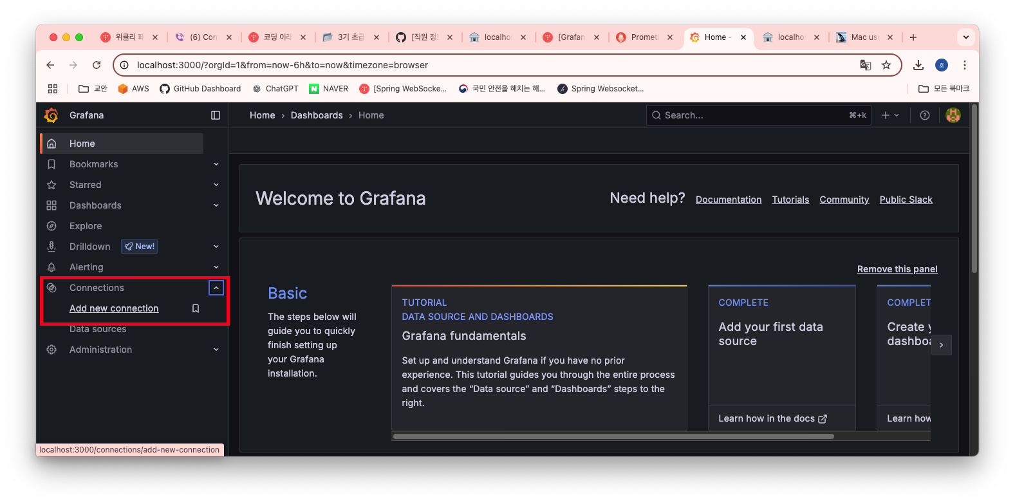Open Data sources in sidebar

coord(98,329)
